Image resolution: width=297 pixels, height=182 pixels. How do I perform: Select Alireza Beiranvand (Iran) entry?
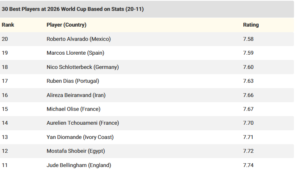click(76, 95)
